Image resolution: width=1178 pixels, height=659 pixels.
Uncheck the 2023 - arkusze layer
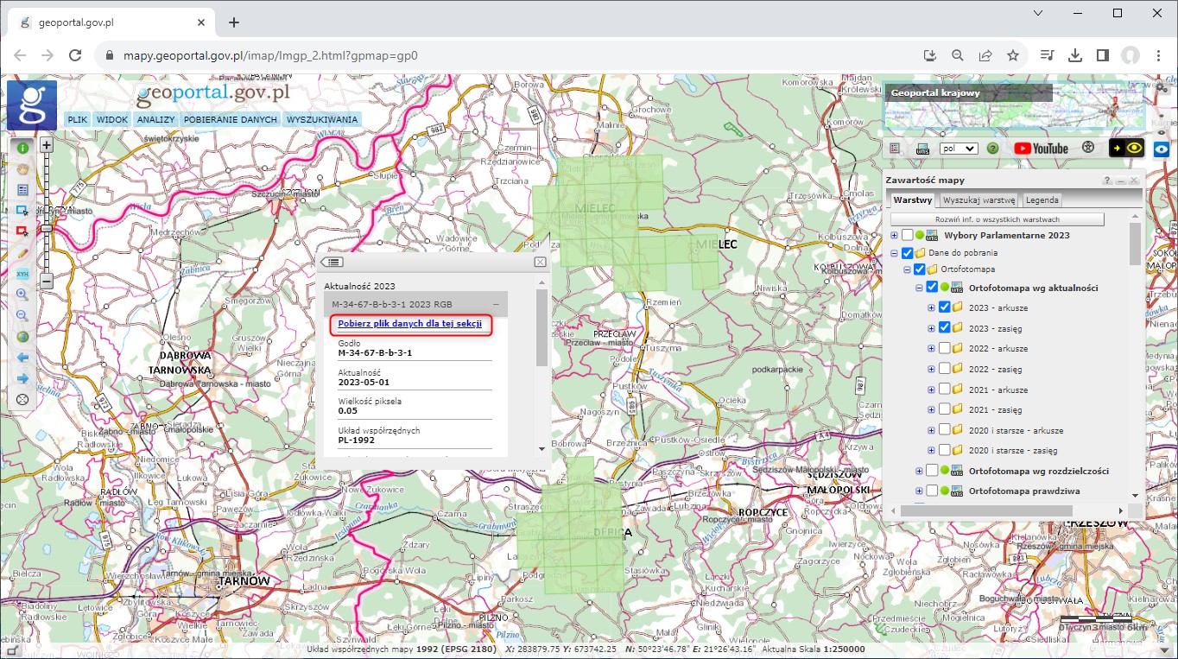pos(944,307)
